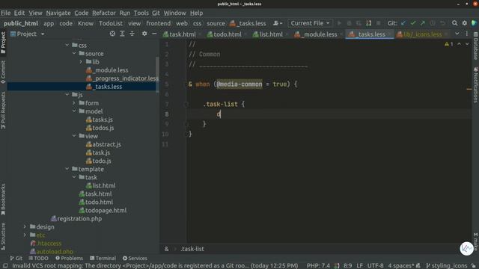Click the Git update project arrow icon
The height and width of the screenshot is (269, 479).
[x=403, y=23]
